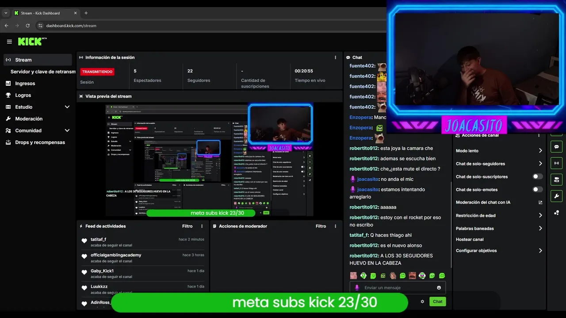Toggle Chat de solo-suscriptores
566x318 pixels.
pyautogui.click(x=537, y=177)
